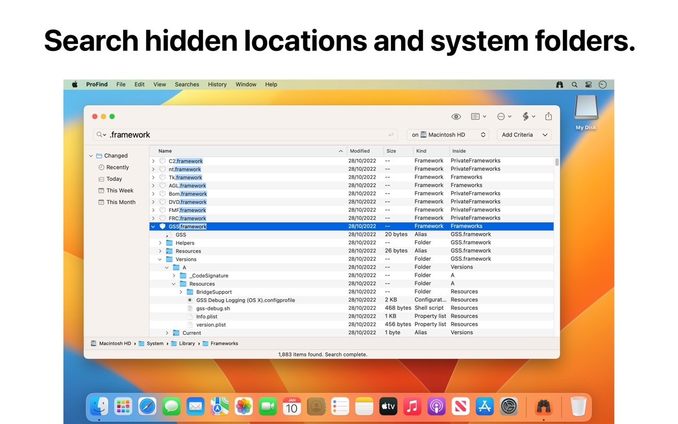Open My Disk drive on desktop
This screenshot has height=424, width=678.
pos(586,110)
